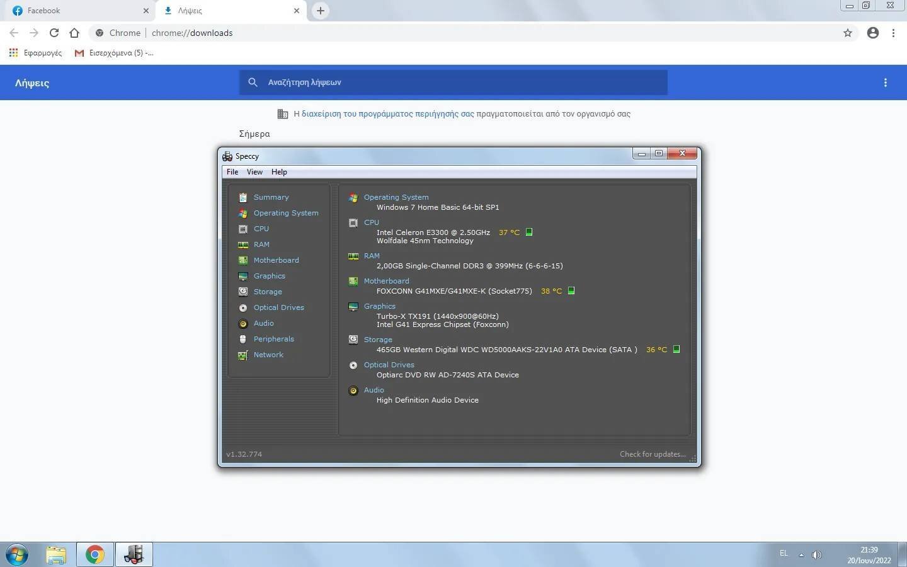This screenshot has height=567, width=907.
Task: Go to Chrome home page button
Action: point(74,33)
